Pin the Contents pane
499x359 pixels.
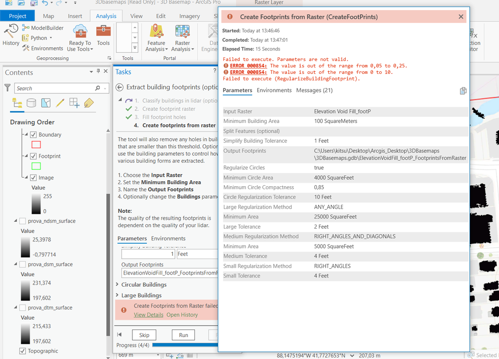click(x=98, y=71)
